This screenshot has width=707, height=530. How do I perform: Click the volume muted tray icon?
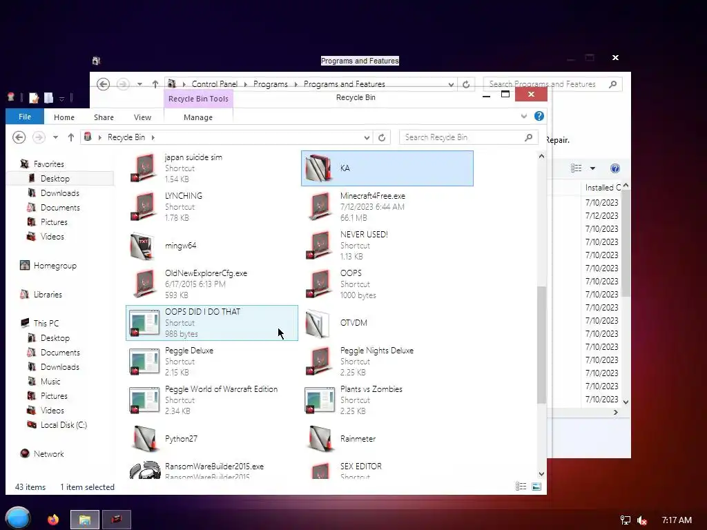click(x=642, y=520)
